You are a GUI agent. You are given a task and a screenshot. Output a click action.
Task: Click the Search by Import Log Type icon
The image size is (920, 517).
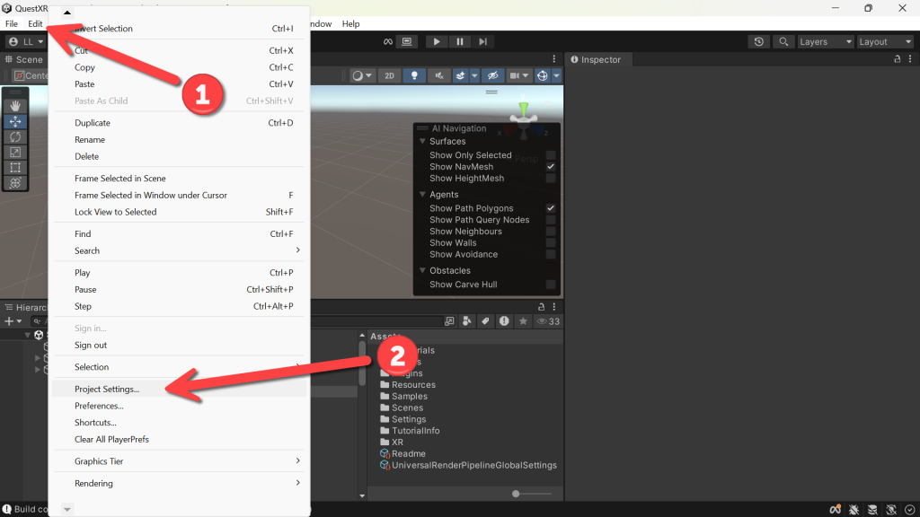tap(504, 321)
